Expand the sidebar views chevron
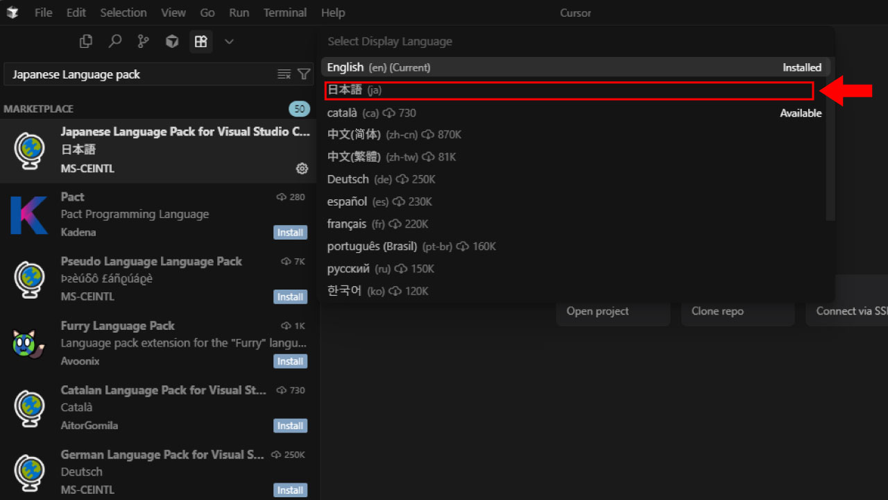This screenshot has width=888, height=500. [230, 42]
